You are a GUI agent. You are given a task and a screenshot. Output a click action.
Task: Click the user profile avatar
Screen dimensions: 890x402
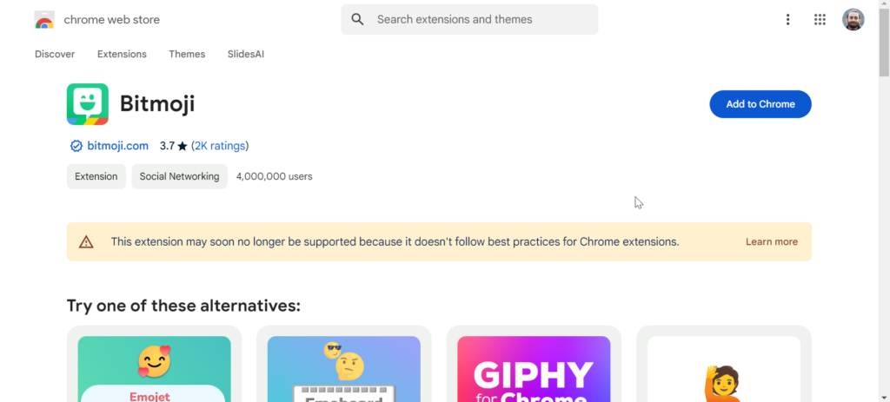tap(853, 20)
